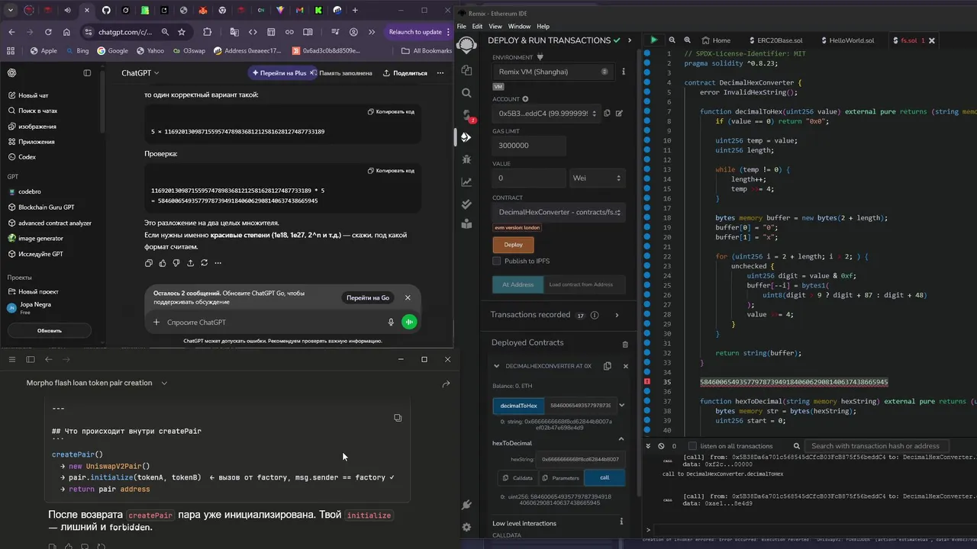977x549 pixels.
Task: Open the Wei unit dropdown
Action: click(597, 178)
